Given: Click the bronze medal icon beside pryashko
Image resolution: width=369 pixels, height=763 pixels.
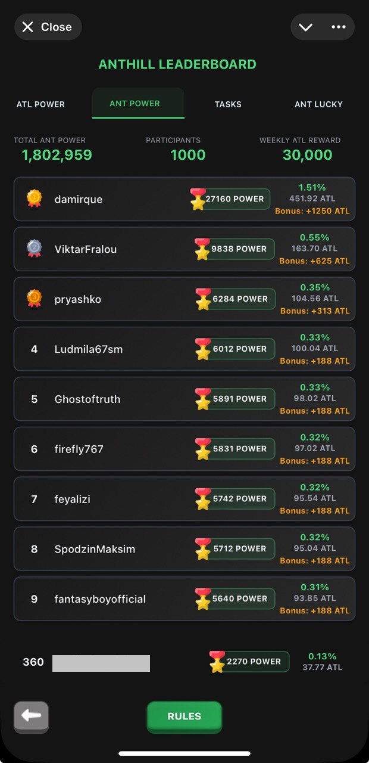Looking at the screenshot, I should (x=34, y=299).
